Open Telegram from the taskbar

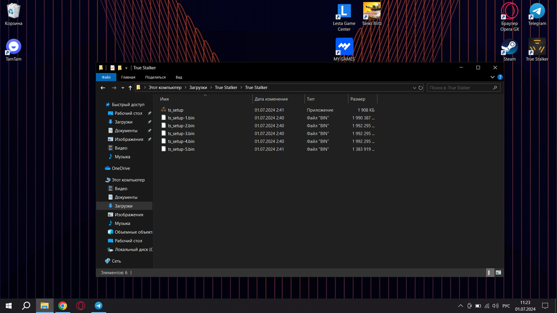pyautogui.click(x=99, y=306)
